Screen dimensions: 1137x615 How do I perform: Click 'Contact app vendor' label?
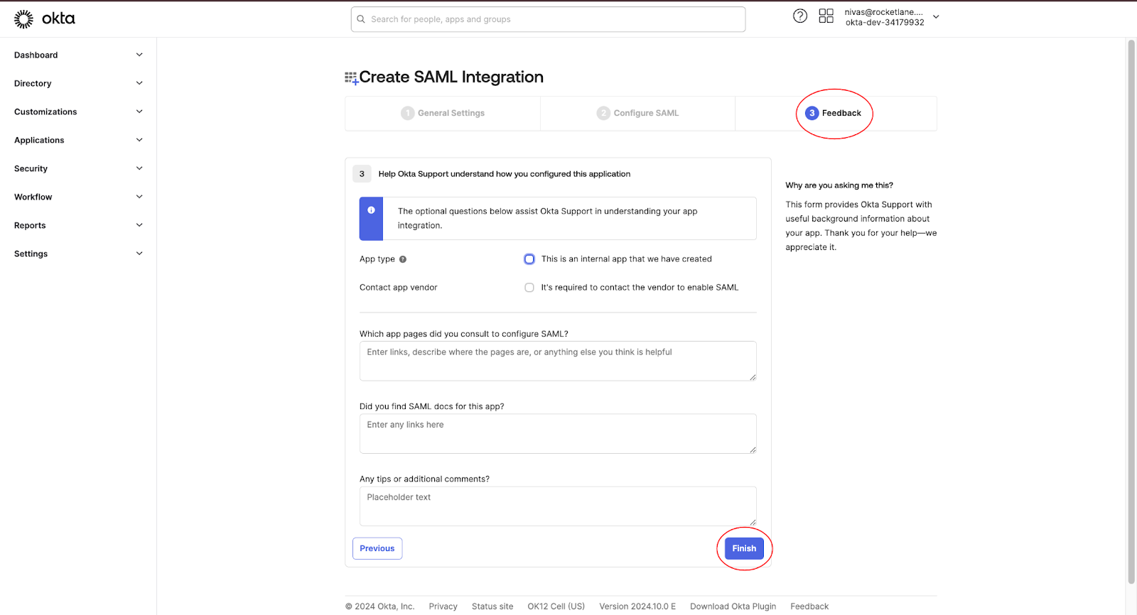click(399, 288)
